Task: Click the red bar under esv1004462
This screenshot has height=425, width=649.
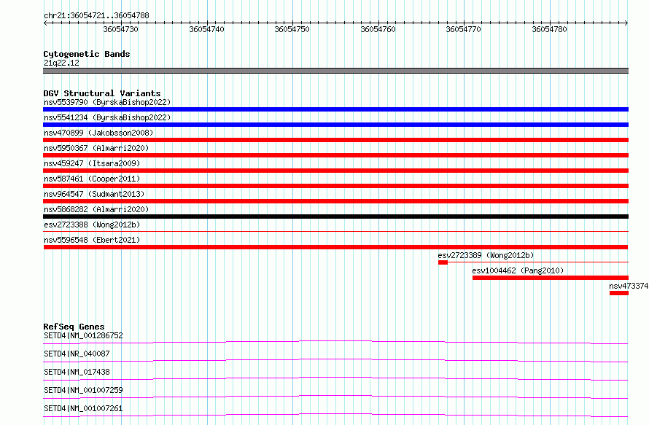Action: tap(551, 278)
